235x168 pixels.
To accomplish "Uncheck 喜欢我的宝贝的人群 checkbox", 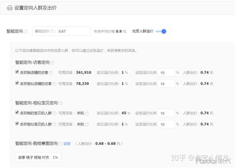I will (17, 112).
